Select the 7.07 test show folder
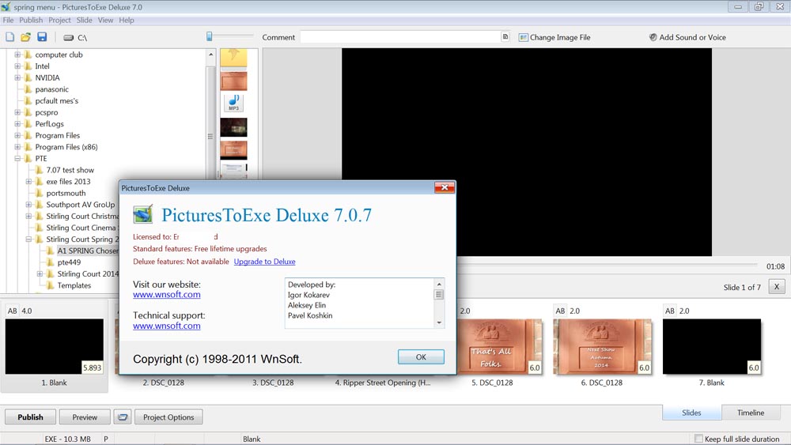 (x=70, y=170)
